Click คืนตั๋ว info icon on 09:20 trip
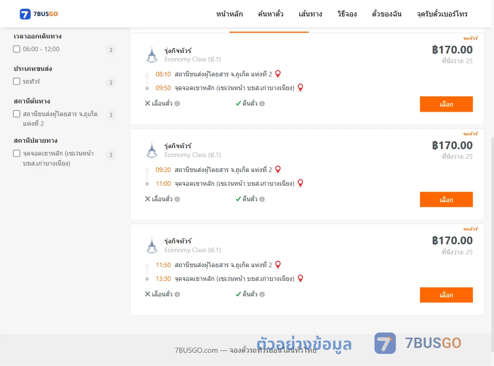The width and height of the screenshot is (494, 366). coord(262,199)
